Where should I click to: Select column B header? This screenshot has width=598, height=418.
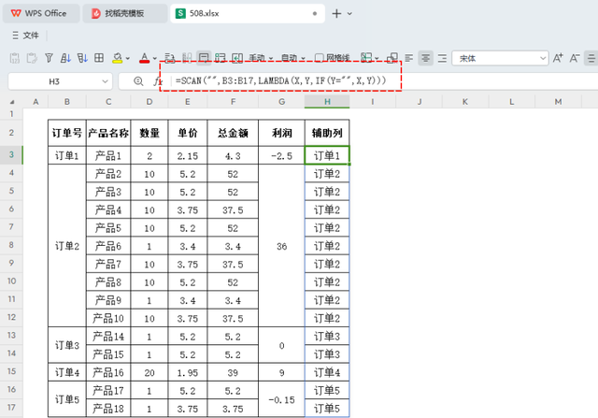[67, 102]
